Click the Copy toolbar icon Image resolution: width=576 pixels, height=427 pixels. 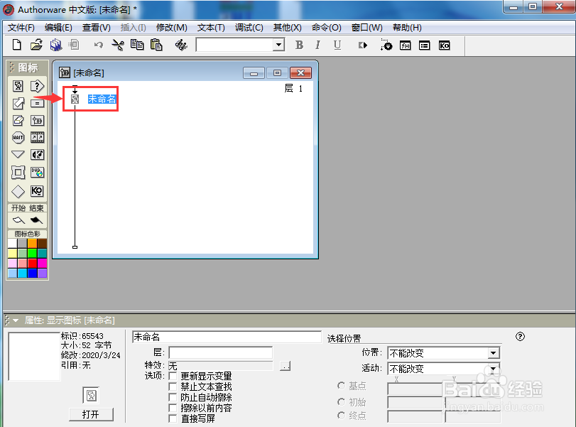tap(137, 45)
